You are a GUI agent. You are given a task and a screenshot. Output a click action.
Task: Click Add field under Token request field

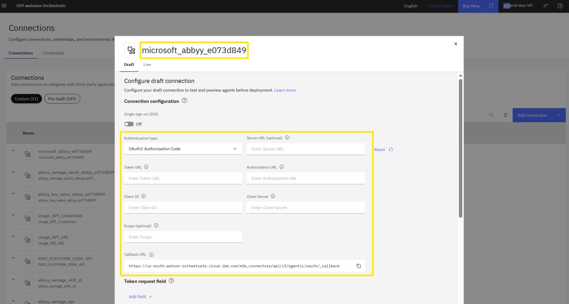click(140, 297)
